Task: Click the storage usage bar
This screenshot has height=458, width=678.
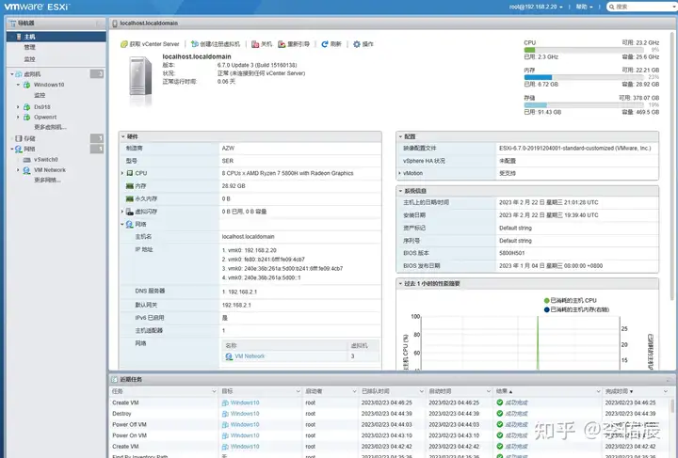Action: tap(584, 105)
